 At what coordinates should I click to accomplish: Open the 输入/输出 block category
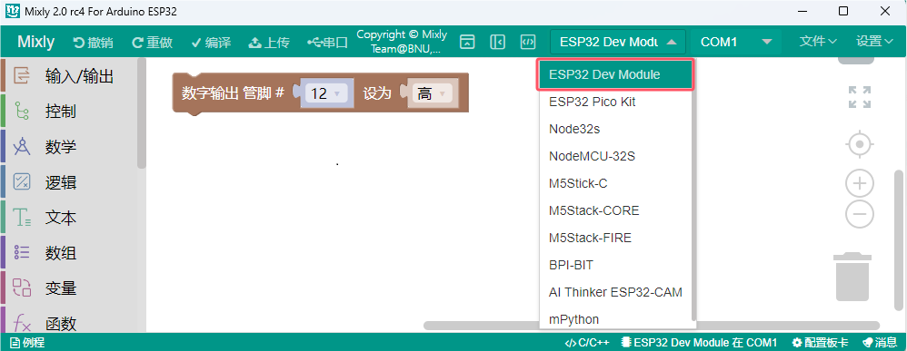point(68,75)
